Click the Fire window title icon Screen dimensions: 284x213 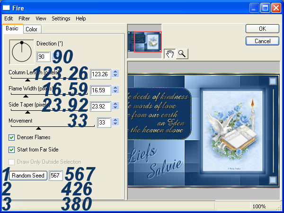[6, 8]
